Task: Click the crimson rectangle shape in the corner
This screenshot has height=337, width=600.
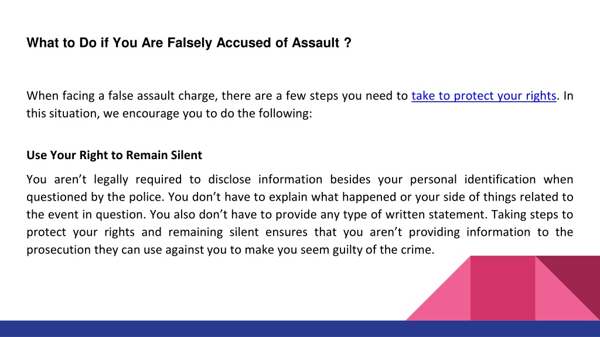Action: (503, 288)
